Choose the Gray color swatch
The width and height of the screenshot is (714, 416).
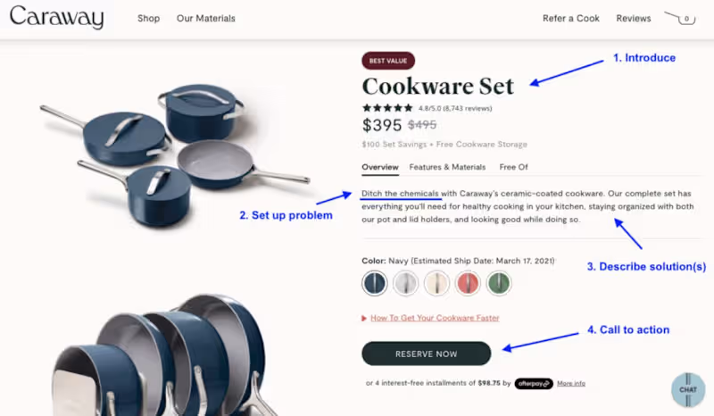tap(405, 283)
